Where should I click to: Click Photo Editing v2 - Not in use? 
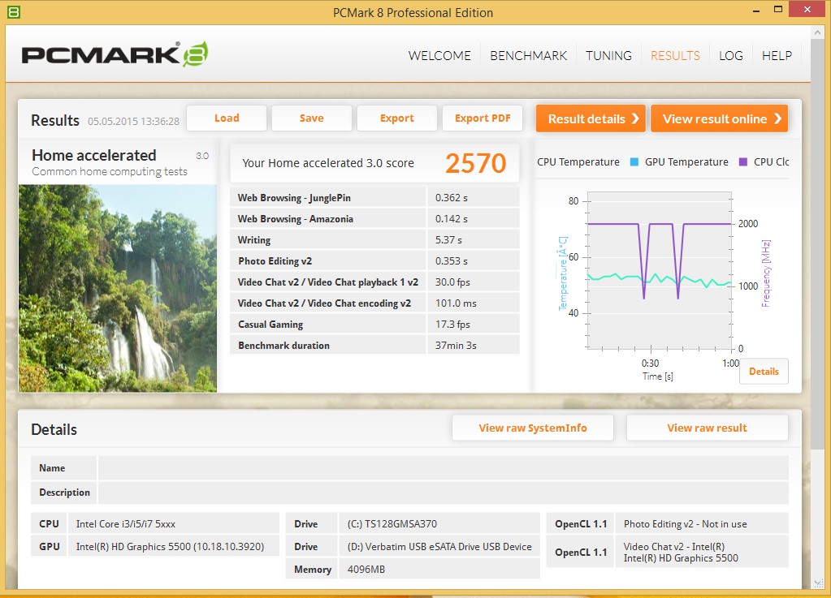point(686,524)
